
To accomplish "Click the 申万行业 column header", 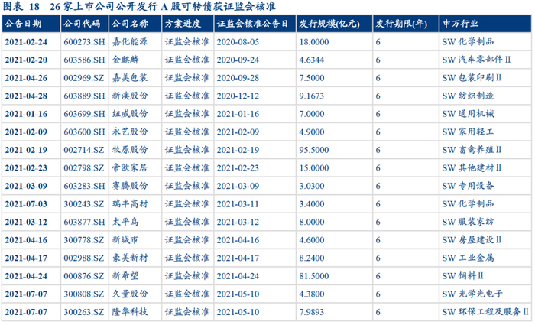I will pos(460,24).
